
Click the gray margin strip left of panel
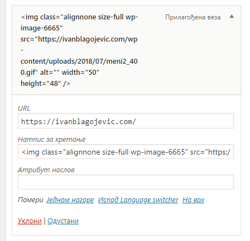tap(3, 120)
